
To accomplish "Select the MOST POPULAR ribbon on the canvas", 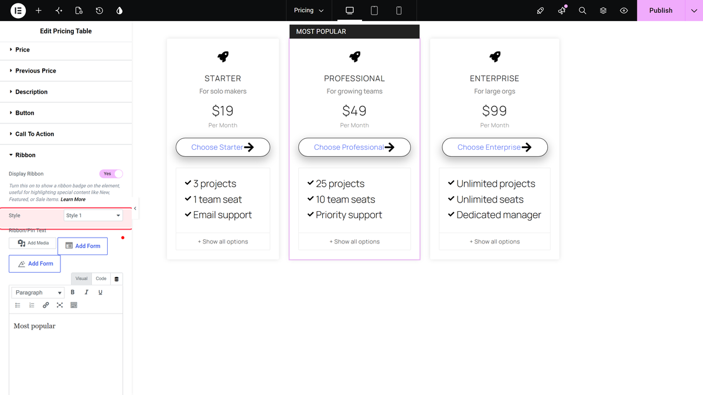I will point(354,32).
